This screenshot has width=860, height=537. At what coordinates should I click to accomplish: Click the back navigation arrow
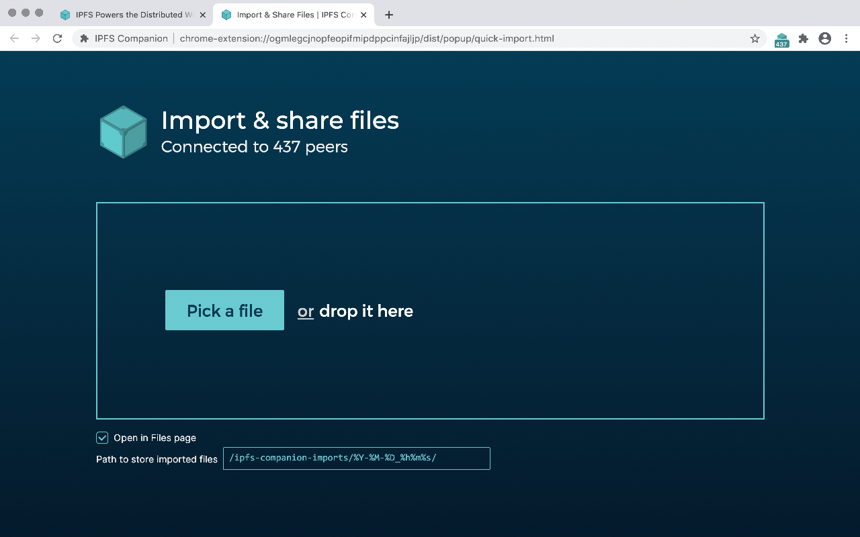(x=13, y=39)
